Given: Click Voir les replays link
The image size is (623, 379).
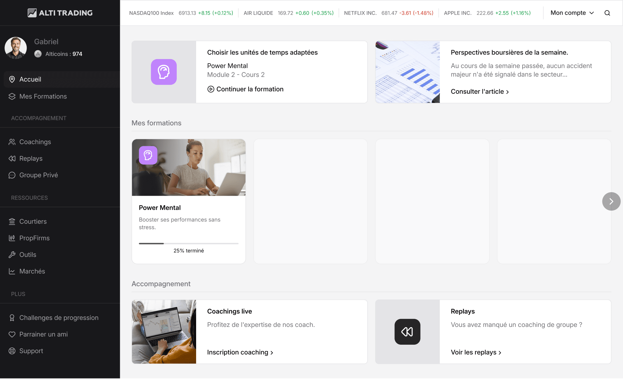Looking at the screenshot, I should (x=476, y=352).
